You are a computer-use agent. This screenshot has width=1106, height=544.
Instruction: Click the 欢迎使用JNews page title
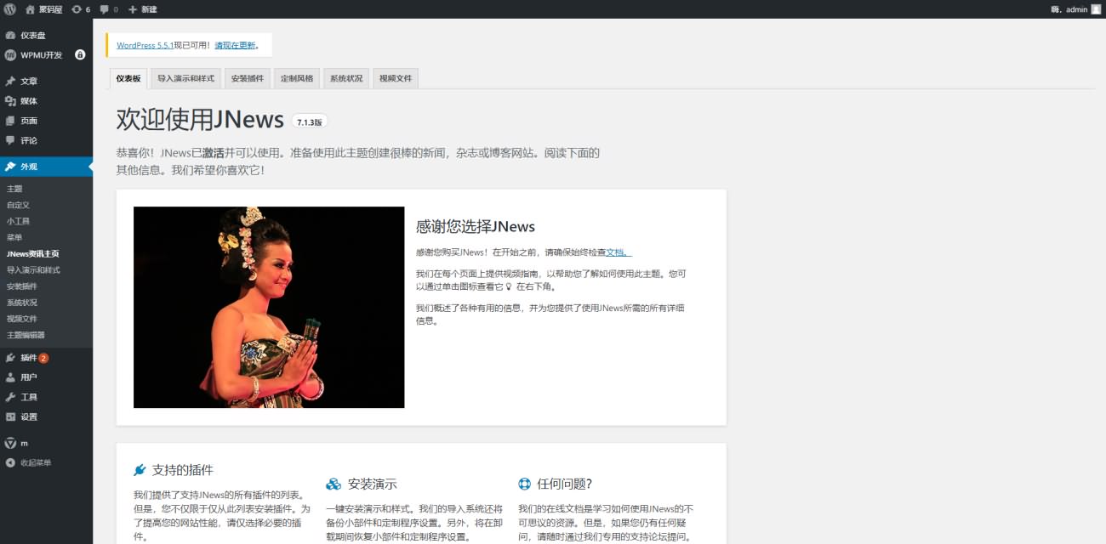coord(200,120)
